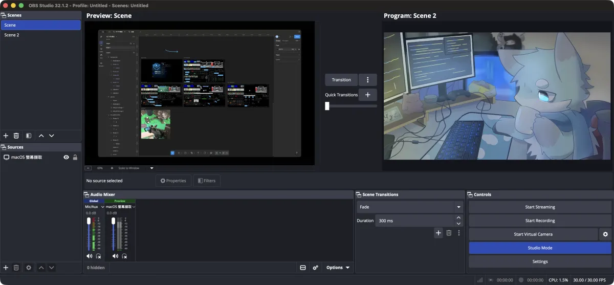Select macOS capture source row
The height and width of the screenshot is (285, 614).
point(41,158)
